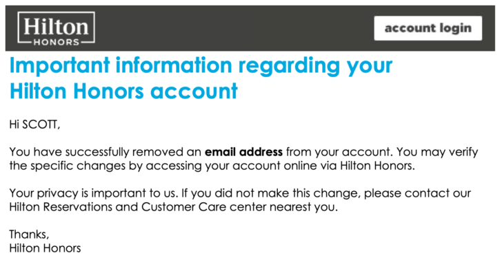Click the "Thanks," closing line
The width and height of the screenshot is (502, 262).
[x=29, y=234]
